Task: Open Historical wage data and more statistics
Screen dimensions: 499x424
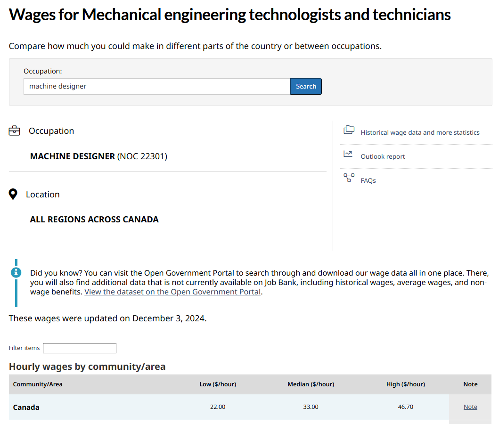Action: tap(420, 133)
